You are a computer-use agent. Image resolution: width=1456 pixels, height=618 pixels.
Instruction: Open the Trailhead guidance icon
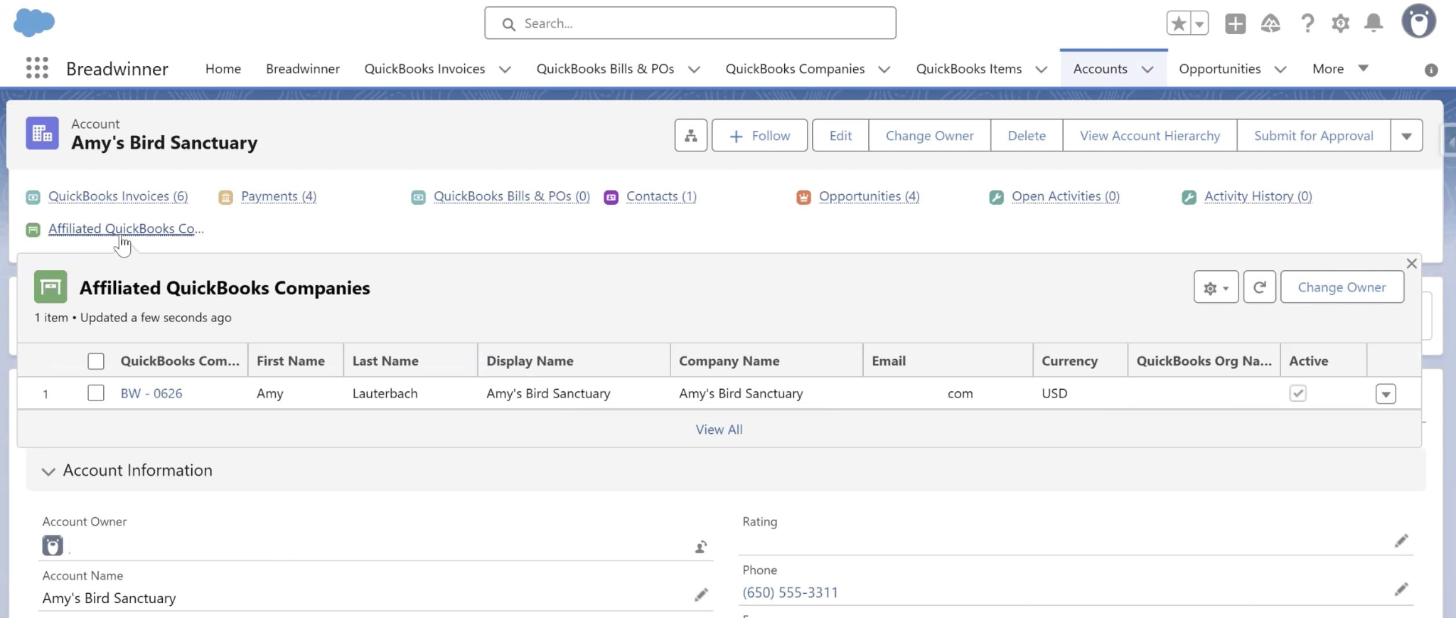pos(1270,23)
